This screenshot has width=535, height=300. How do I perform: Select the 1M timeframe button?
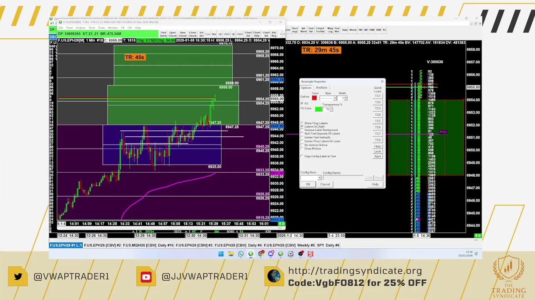click(x=360, y=30)
